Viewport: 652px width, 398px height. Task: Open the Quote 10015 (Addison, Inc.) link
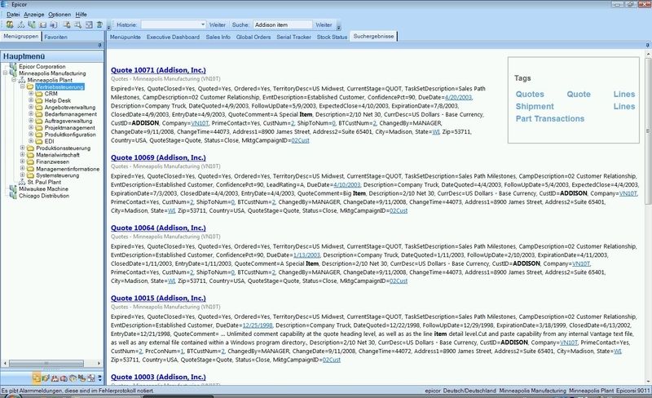coord(158,298)
